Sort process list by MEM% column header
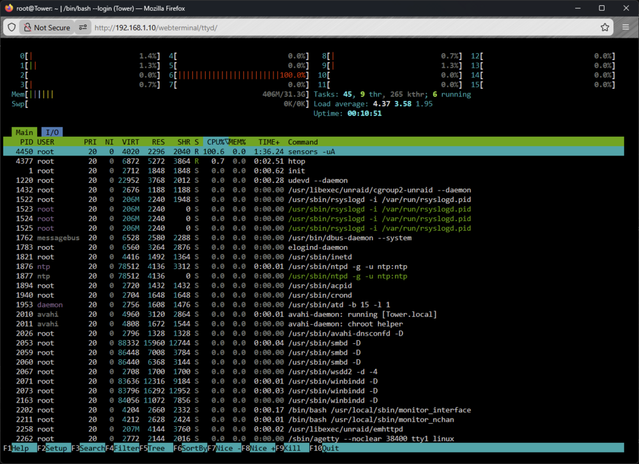This screenshot has width=639, height=464. [x=238, y=142]
